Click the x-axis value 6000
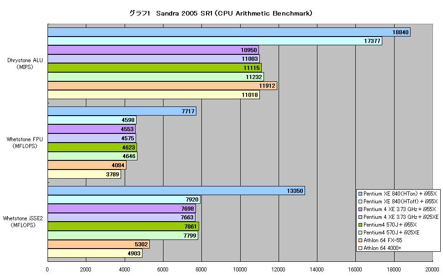443x276 pixels. coord(163,270)
